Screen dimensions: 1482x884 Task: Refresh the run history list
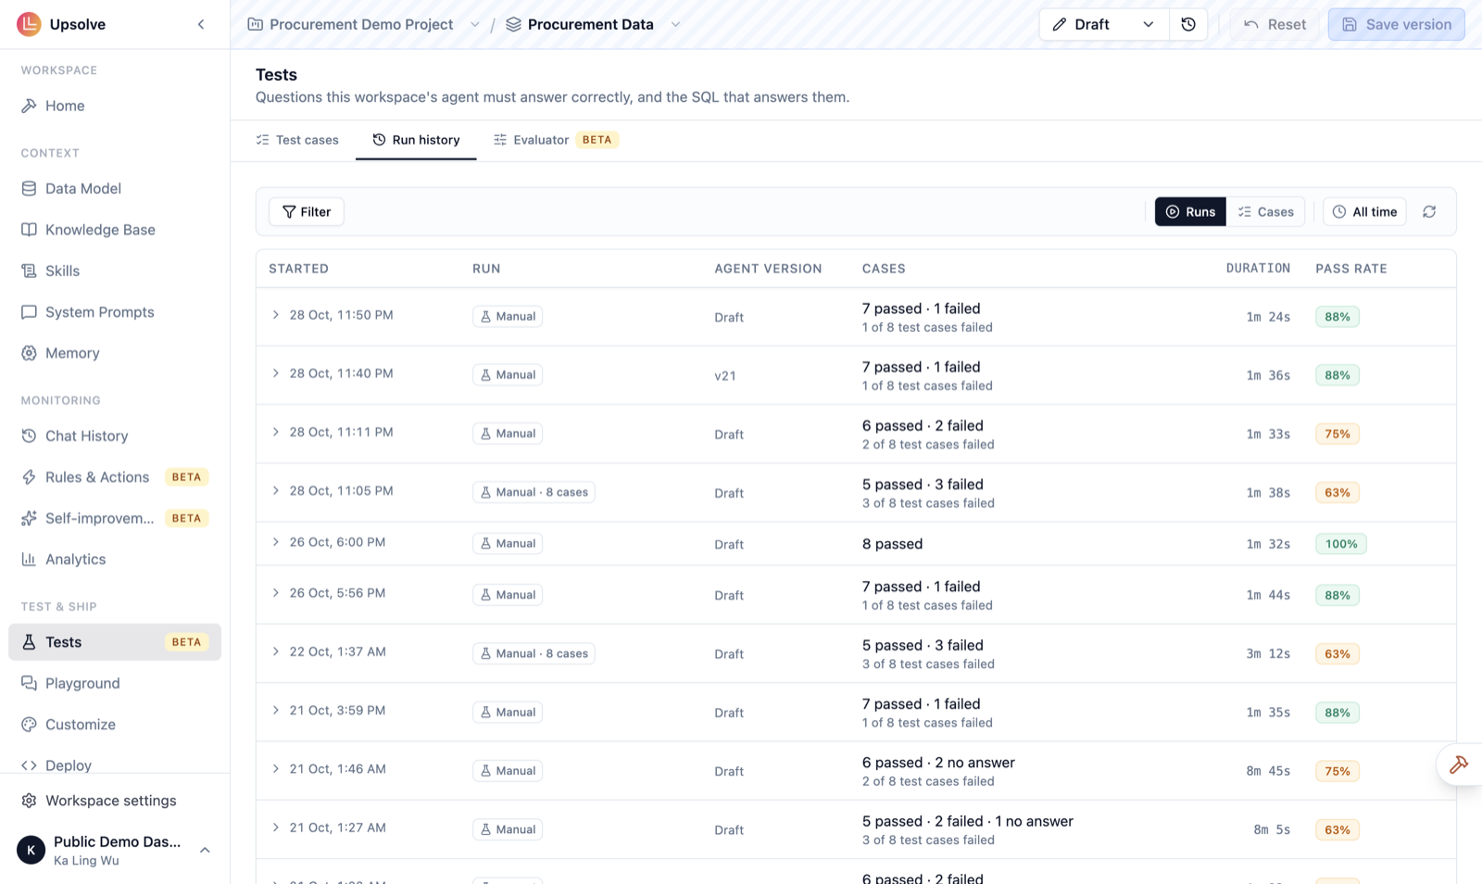pos(1429,211)
